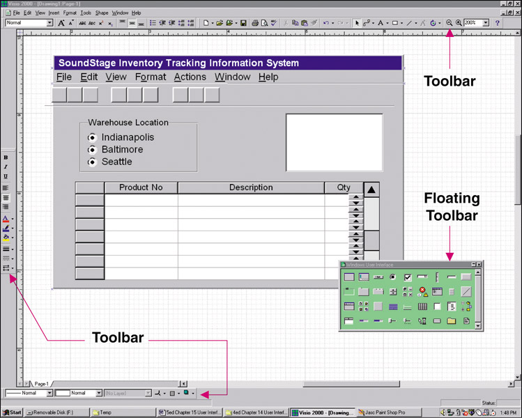The image size is (522, 418).
Task: Open the Visio Tools menu
Action: [x=86, y=13]
